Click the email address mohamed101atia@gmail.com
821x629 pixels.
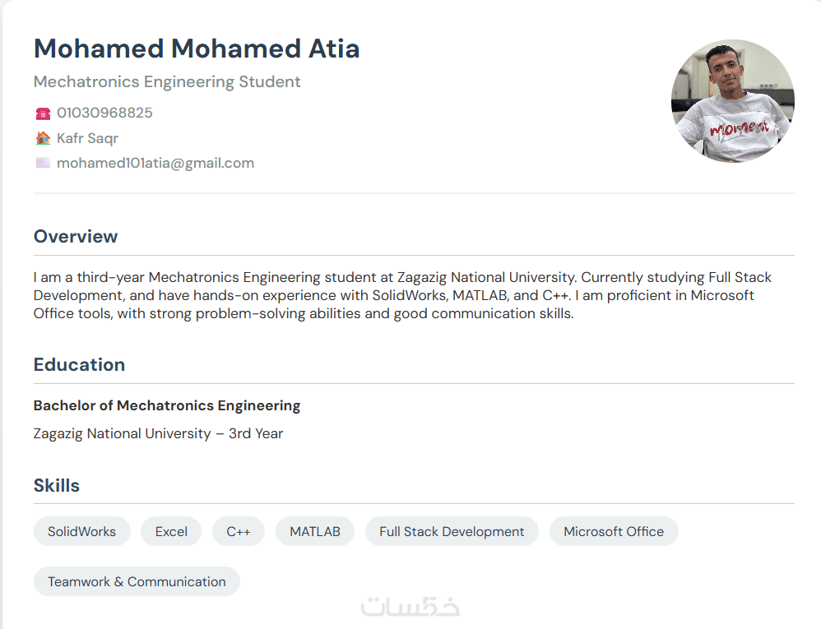pos(155,163)
